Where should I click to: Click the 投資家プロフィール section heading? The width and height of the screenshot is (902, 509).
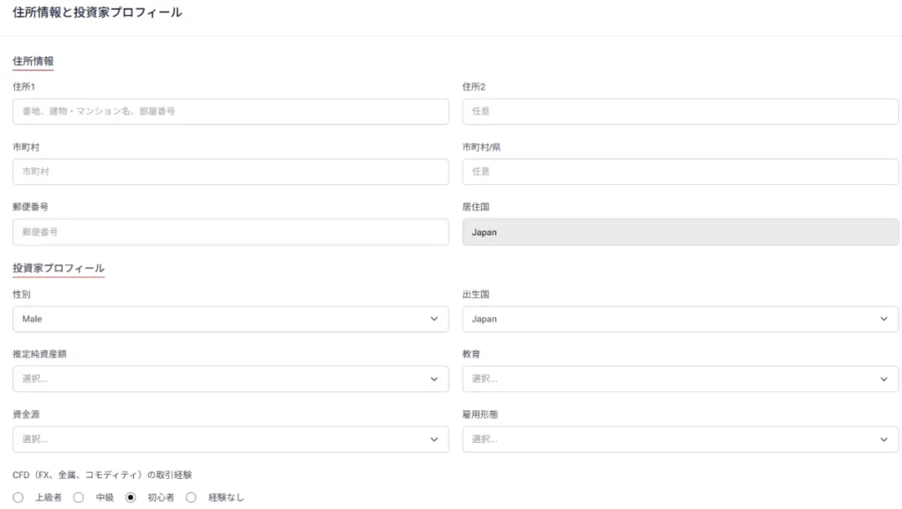coord(58,269)
